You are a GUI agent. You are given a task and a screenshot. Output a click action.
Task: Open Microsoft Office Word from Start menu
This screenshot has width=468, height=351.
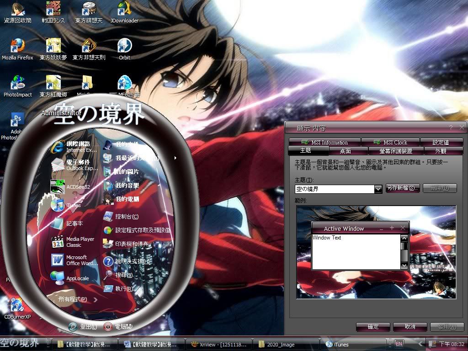[74, 260]
